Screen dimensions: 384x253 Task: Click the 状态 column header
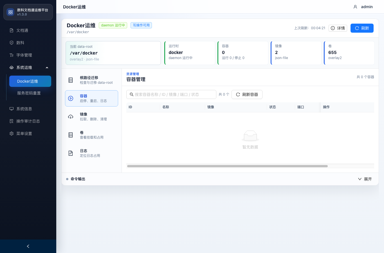click(x=281, y=107)
